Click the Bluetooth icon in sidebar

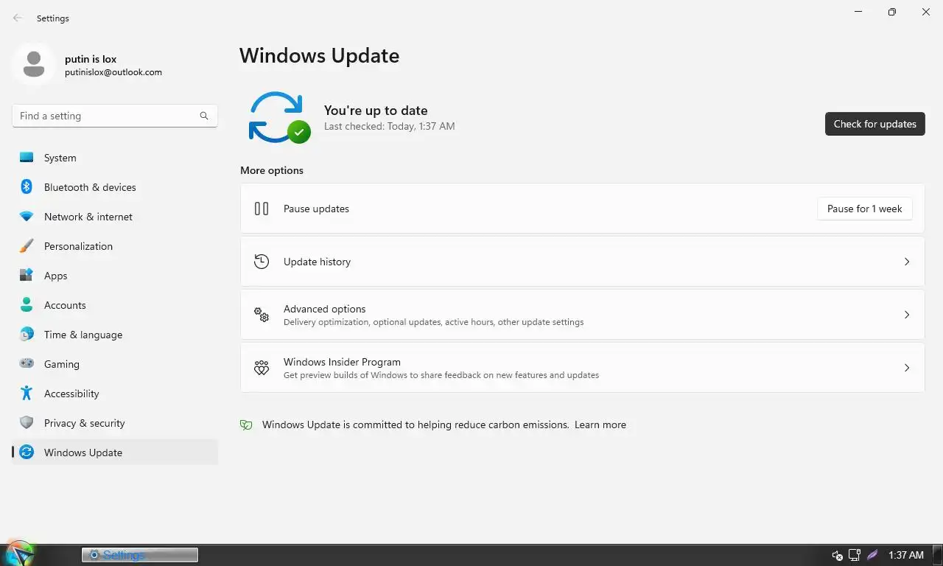(27, 187)
